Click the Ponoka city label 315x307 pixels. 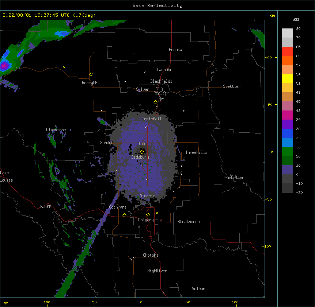pos(175,50)
